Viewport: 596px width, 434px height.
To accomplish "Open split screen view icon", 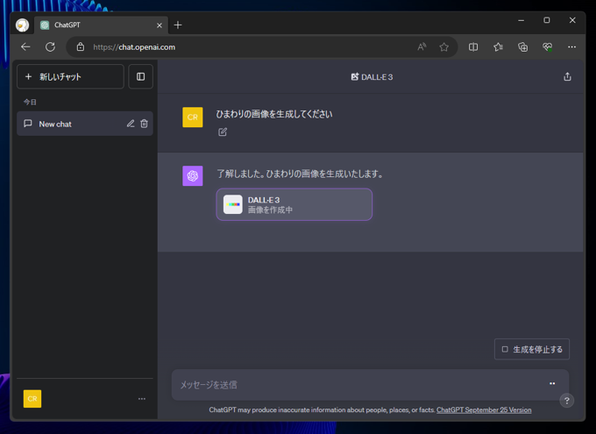I will [x=473, y=46].
